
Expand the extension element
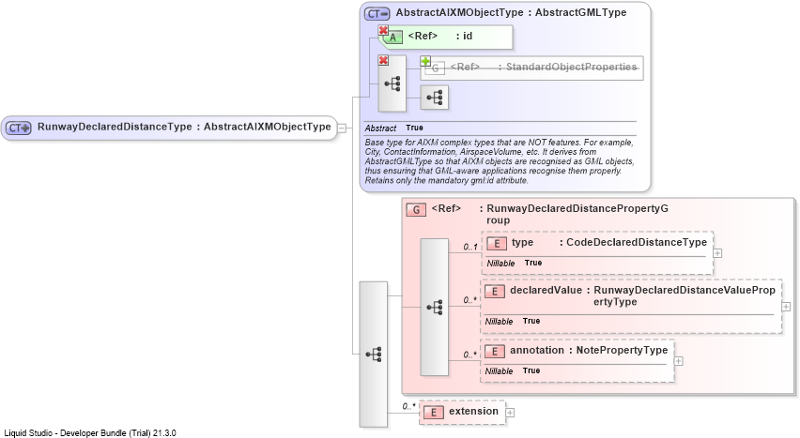pos(510,413)
